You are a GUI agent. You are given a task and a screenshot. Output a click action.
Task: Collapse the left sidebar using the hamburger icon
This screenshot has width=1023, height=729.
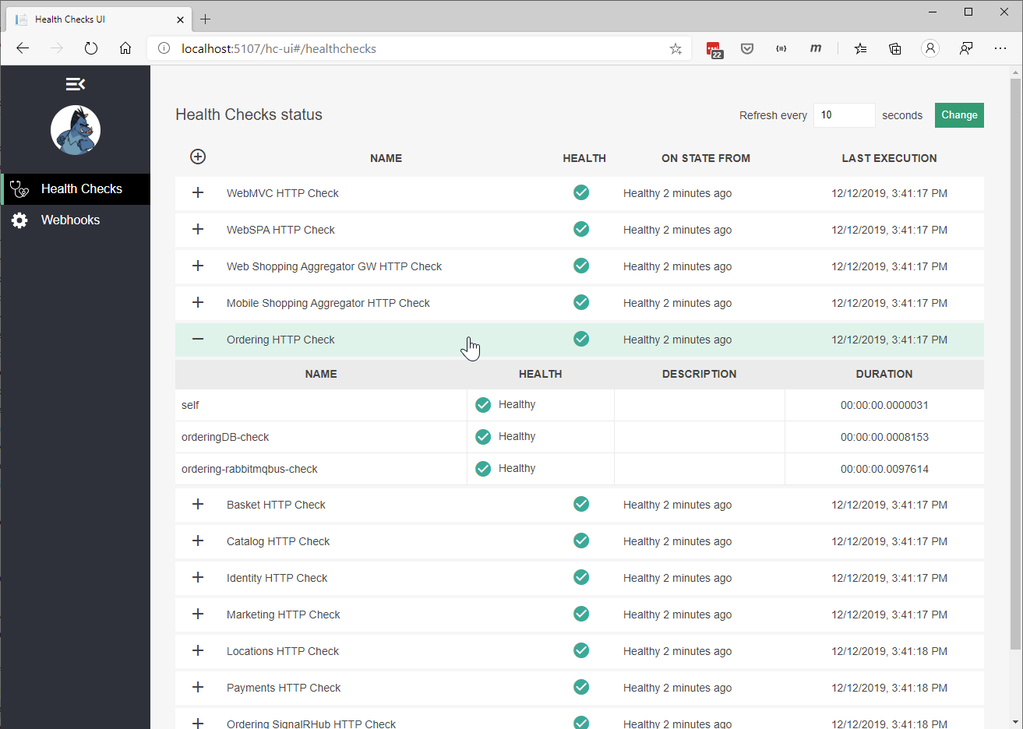[x=75, y=83]
